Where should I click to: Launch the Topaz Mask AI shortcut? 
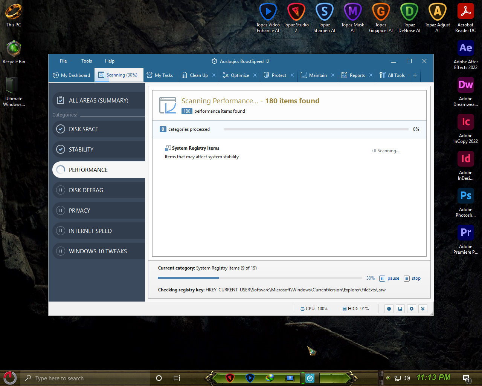tap(352, 18)
